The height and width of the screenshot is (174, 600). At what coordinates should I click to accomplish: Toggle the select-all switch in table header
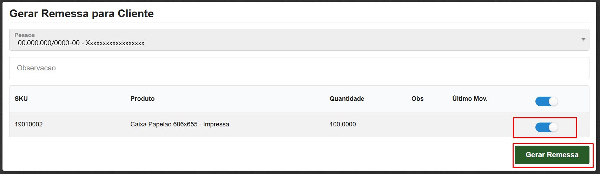[546, 101]
